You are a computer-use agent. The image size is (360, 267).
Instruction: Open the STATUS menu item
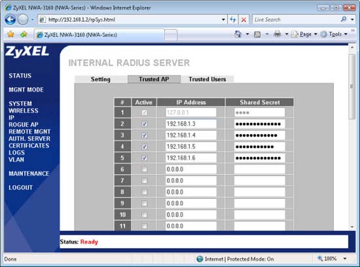tap(20, 76)
